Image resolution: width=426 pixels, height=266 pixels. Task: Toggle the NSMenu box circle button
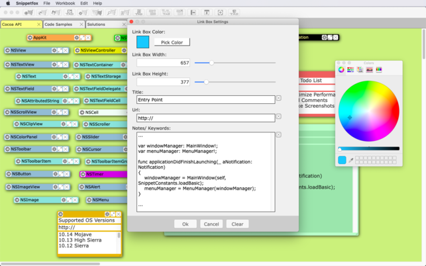click(89, 200)
